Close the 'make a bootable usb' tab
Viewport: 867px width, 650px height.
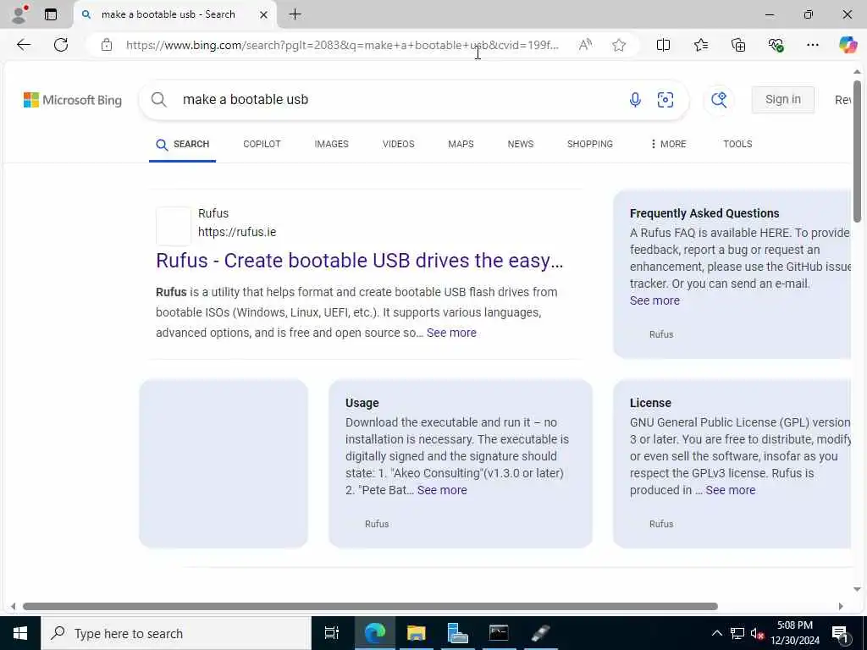[264, 14]
